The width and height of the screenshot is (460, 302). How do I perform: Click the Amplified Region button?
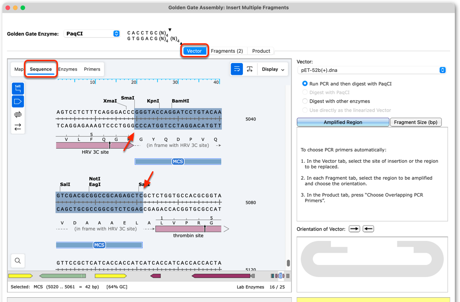click(343, 122)
